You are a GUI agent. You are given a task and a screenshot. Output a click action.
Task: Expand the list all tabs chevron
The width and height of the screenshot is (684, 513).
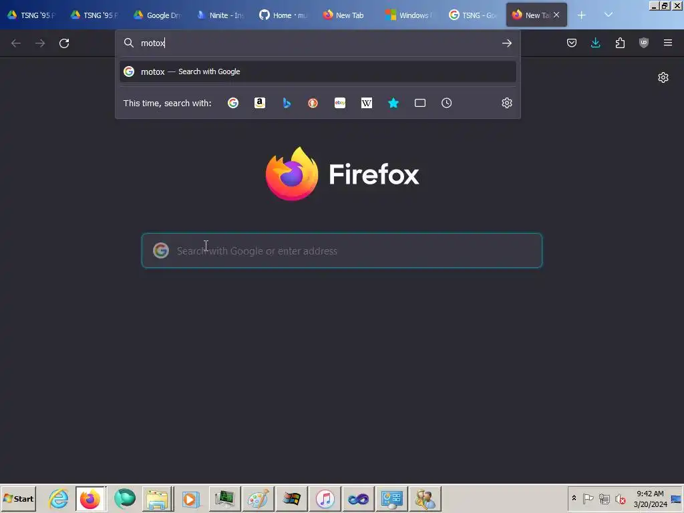click(x=608, y=15)
